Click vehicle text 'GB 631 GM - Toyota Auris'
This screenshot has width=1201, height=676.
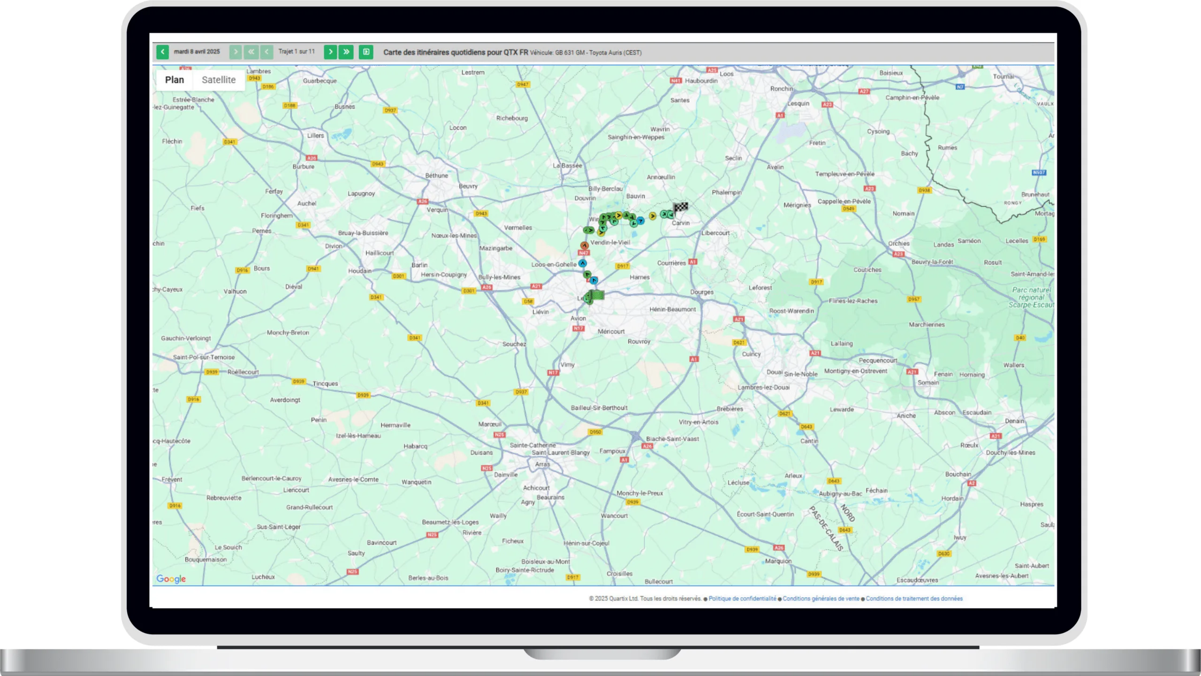click(x=587, y=53)
